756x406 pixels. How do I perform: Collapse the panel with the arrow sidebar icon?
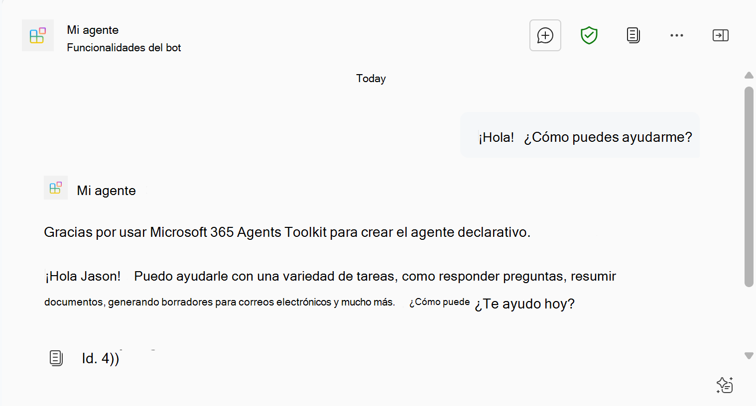(721, 35)
